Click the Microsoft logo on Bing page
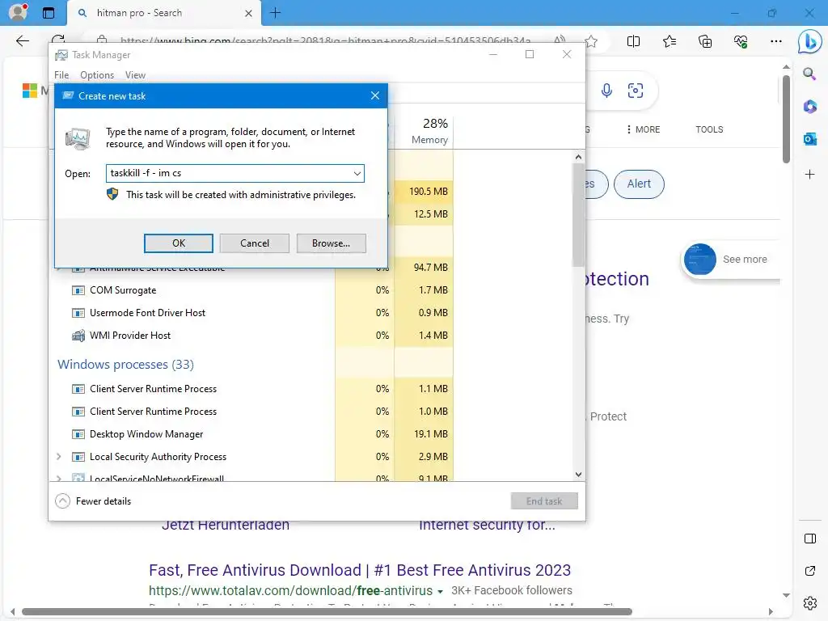828x621 pixels. [30, 91]
